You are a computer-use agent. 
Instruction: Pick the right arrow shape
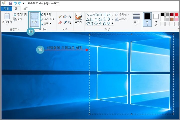click(108, 19)
